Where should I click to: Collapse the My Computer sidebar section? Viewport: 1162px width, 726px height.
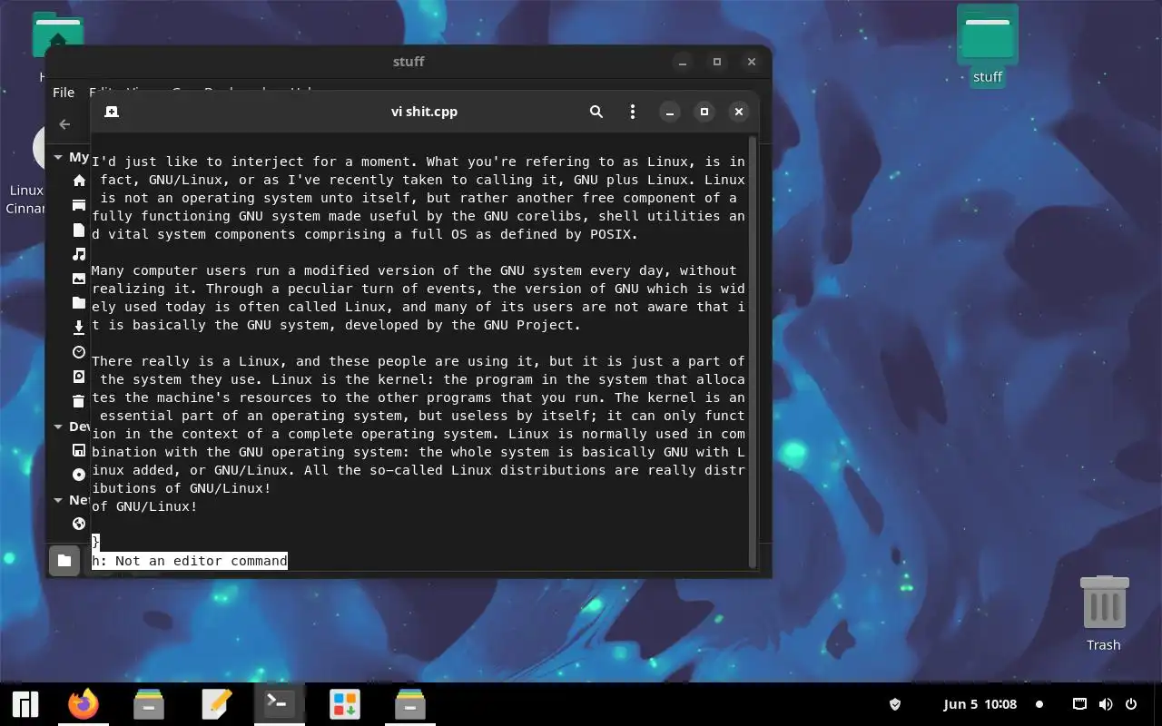click(x=58, y=157)
